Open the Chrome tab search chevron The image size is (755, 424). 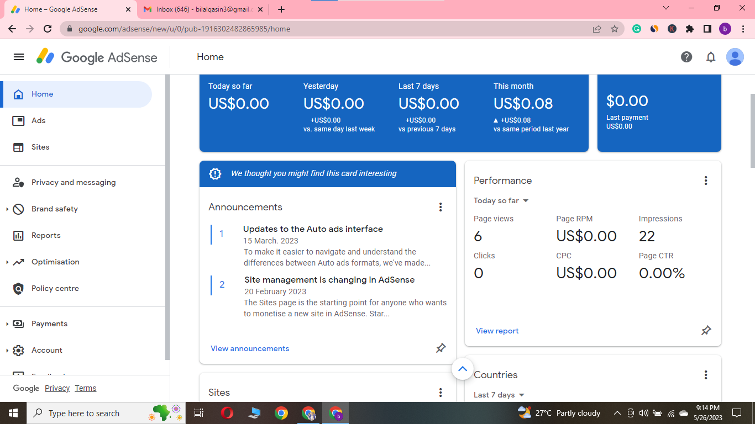coord(666,8)
